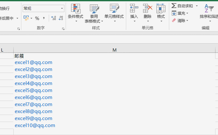218x135 pixels.
Task: Select column M header
Action: (114, 50)
